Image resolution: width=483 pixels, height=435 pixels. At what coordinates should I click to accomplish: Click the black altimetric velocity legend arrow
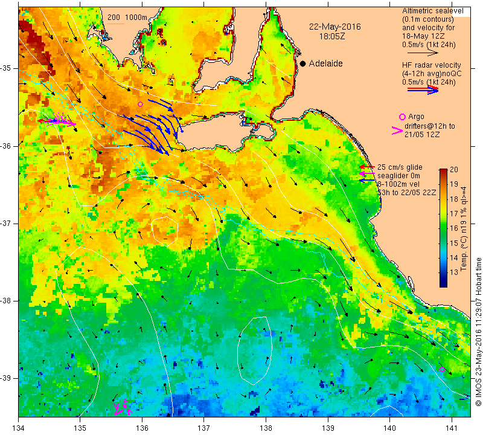[x=423, y=53]
